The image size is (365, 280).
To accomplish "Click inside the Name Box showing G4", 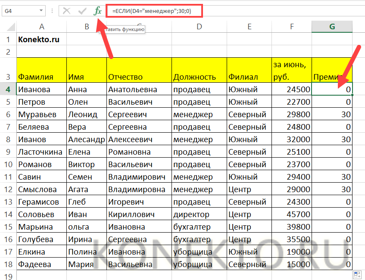I will (19, 11).
